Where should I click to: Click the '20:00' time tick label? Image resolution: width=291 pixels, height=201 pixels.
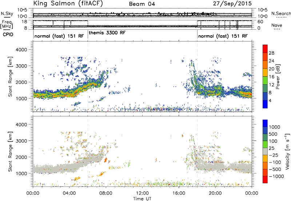pos(215,193)
